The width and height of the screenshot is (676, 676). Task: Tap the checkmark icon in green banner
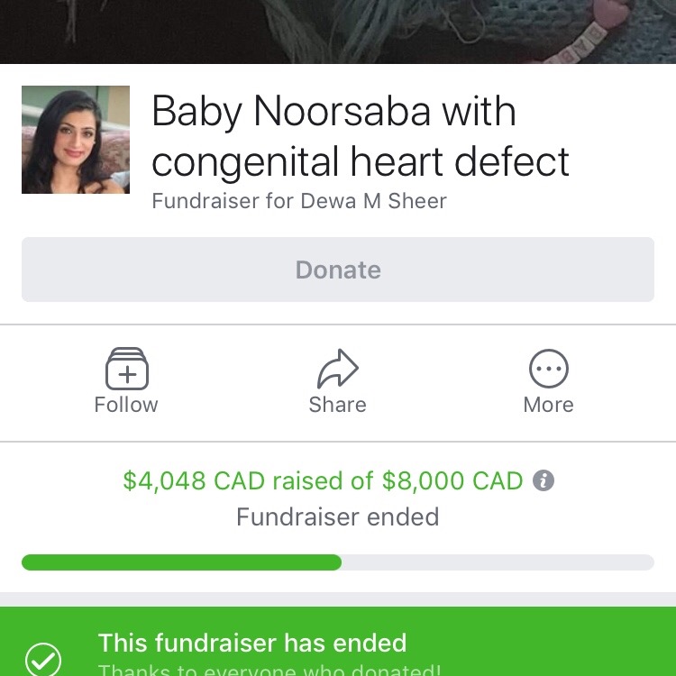pyautogui.click(x=43, y=659)
